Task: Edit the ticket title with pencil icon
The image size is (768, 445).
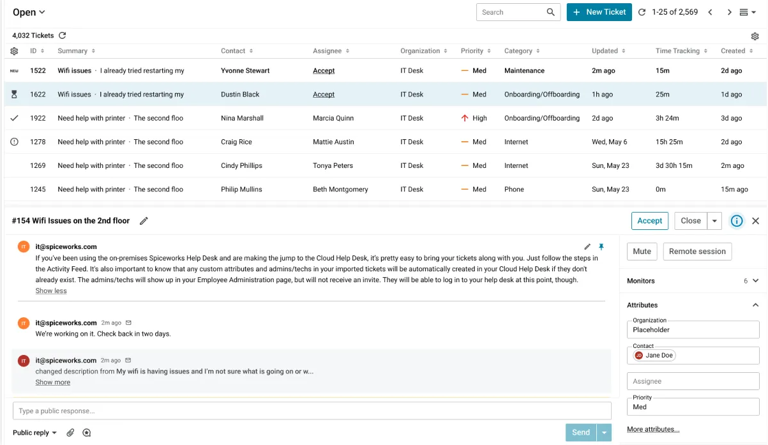Action: coord(144,221)
